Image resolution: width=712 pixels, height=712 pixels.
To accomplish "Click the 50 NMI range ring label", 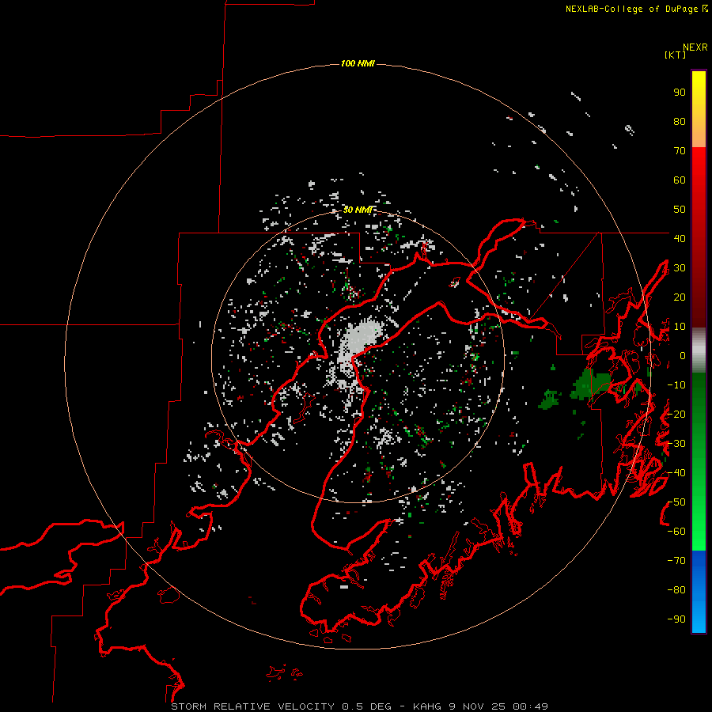I will (358, 210).
